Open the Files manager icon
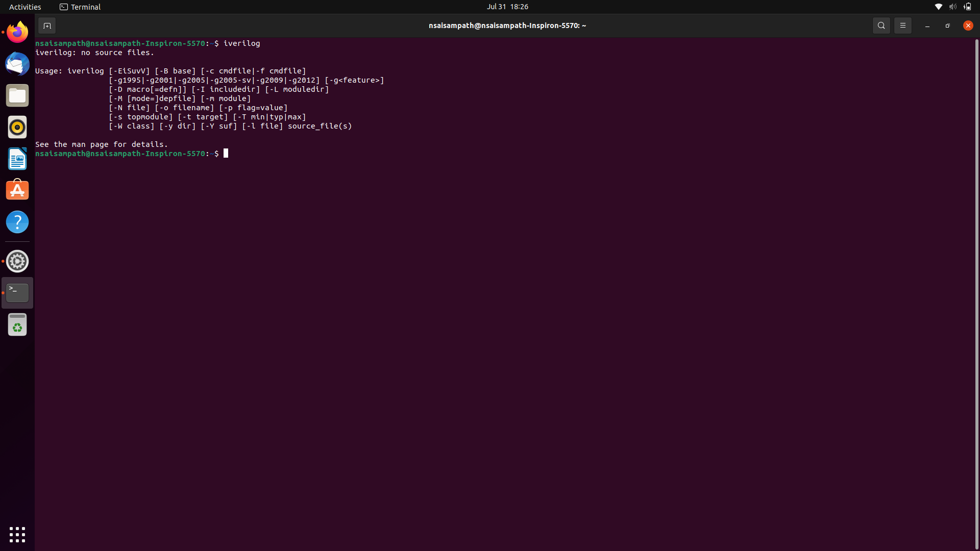980x551 pixels. (x=17, y=95)
